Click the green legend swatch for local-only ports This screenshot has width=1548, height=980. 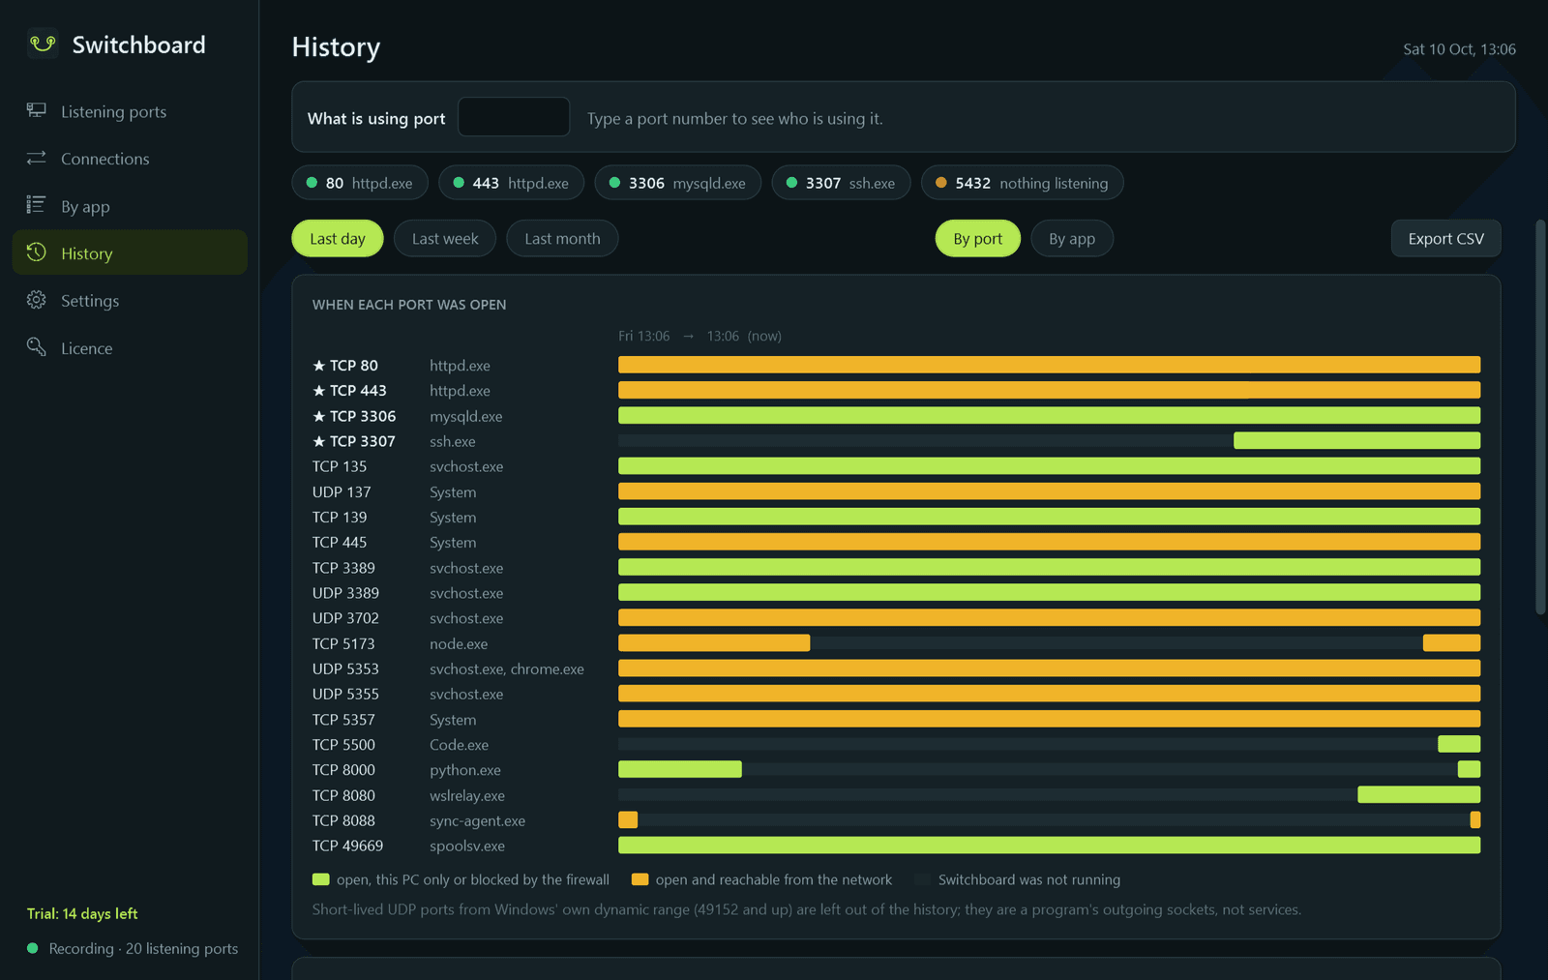tap(321, 879)
